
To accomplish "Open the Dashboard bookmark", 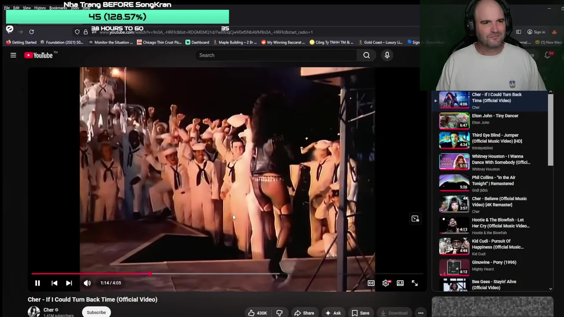I will pyautogui.click(x=197, y=42).
